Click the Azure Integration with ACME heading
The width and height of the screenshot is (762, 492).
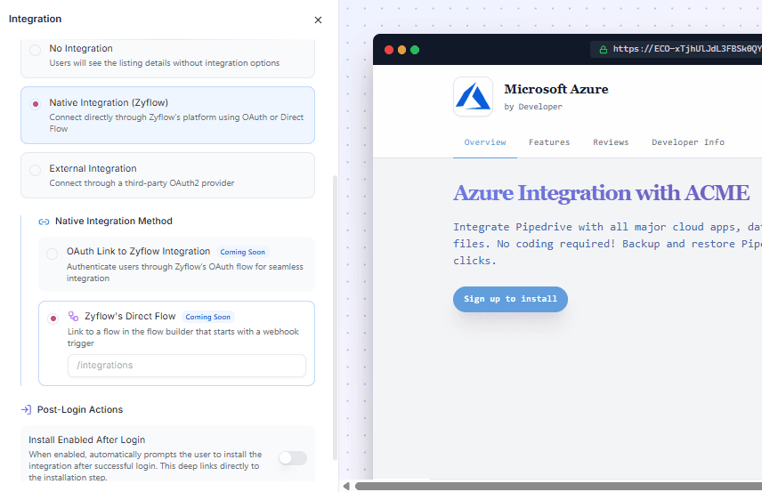(601, 193)
